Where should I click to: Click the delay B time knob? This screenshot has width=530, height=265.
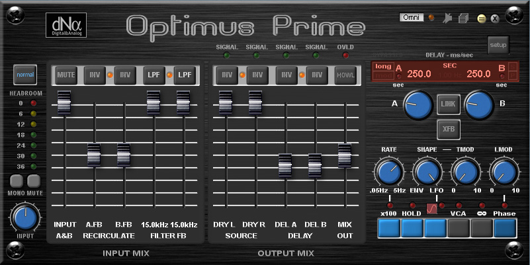pyautogui.click(x=479, y=104)
